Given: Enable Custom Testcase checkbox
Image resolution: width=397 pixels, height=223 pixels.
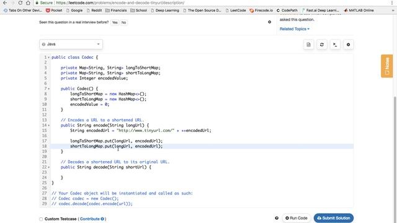Looking at the screenshot, I should pos(41,219).
